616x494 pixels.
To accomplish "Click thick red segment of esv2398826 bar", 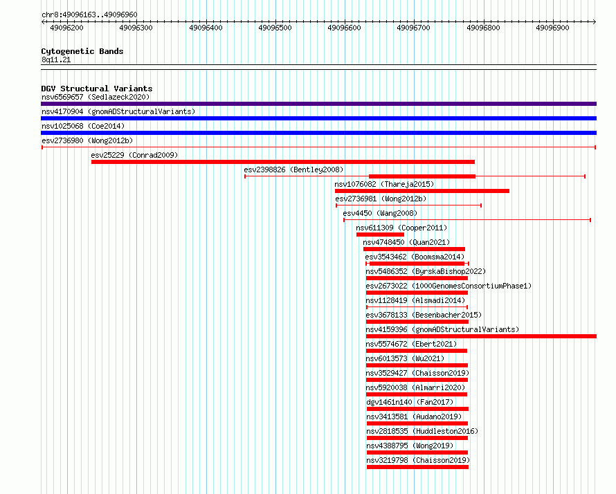I will 422,176.
